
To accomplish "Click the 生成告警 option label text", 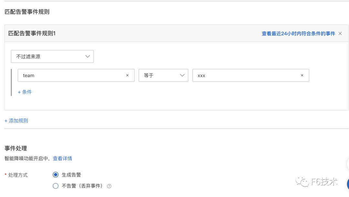I will click(x=71, y=175).
